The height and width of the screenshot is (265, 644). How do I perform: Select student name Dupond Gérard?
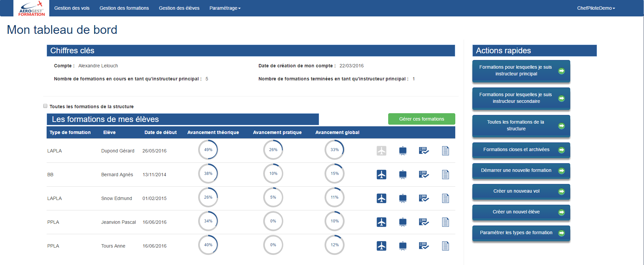click(x=118, y=151)
